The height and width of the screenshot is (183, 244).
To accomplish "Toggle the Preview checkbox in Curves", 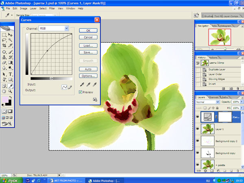I will (81, 92).
